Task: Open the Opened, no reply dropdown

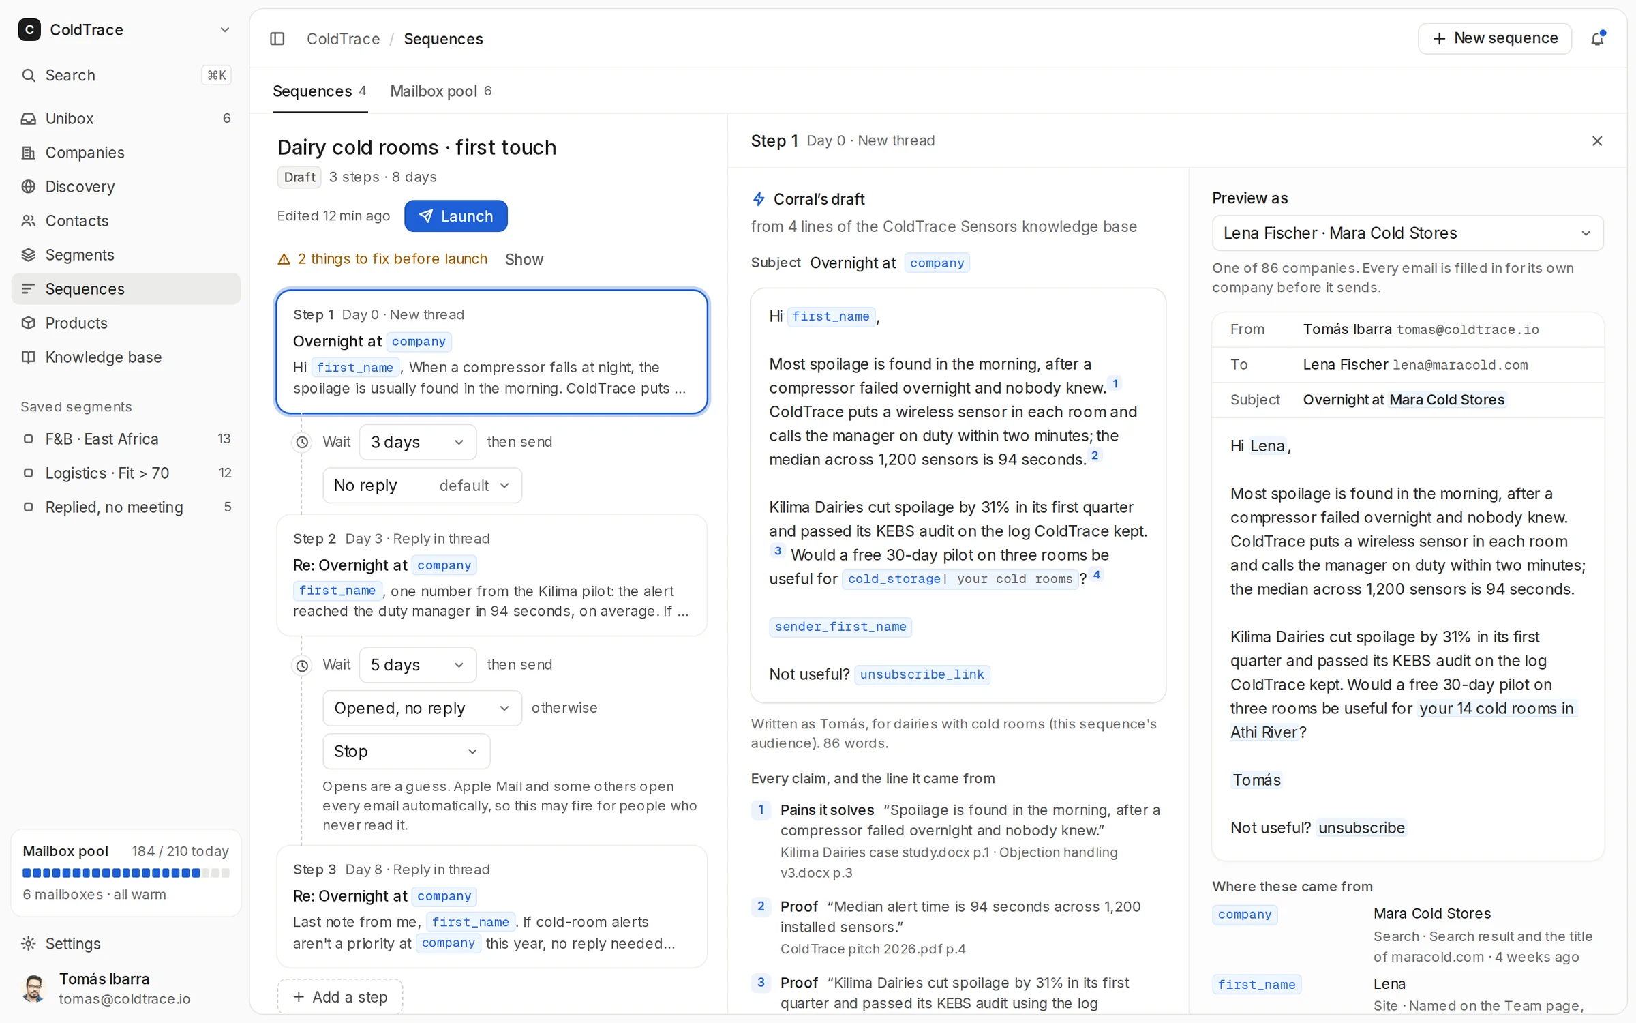Action: [x=422, y=708]
